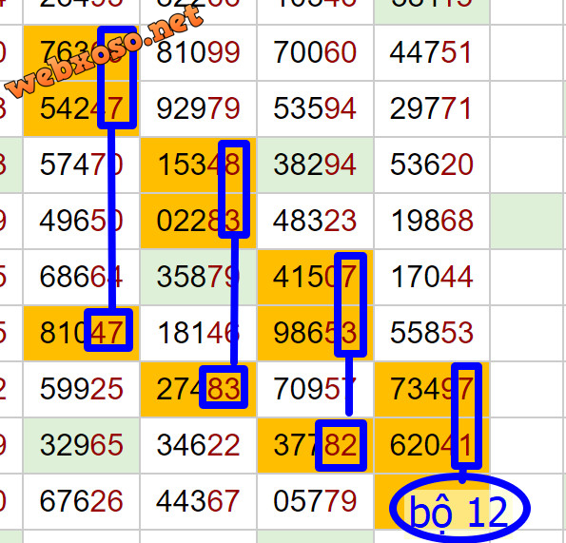Image resolution: width=566 pixels, height=543 pixels.
Task: Click the circled "bộ 12" annotation
Action: pyautogui.click(x=459, y=509)
